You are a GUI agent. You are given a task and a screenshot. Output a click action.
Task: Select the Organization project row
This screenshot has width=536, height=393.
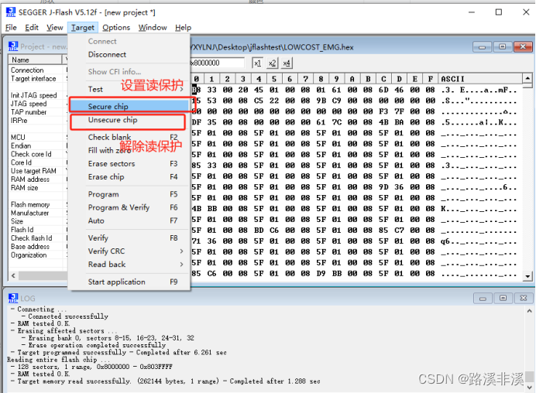click(38, 255)
